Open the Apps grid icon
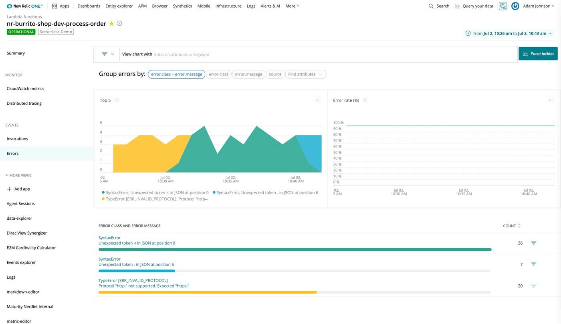This screenshot has height=324, width=561. [54, 6]
